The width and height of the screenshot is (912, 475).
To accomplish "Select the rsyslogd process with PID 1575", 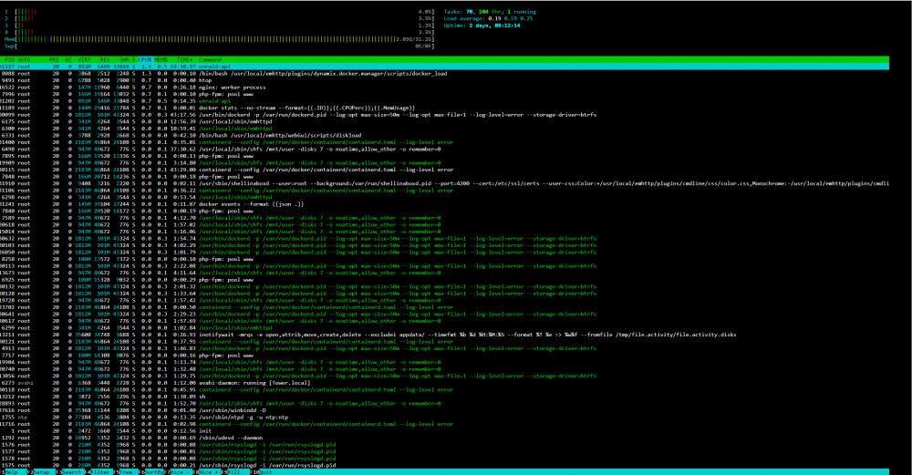I will coord(444,465).
